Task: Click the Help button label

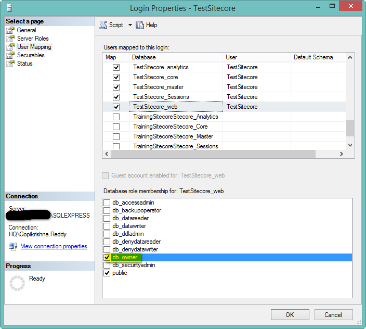Action: click(x=151, y=25)
